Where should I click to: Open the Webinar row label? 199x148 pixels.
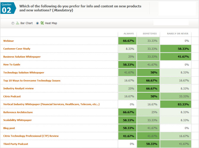tap(9, 41)
